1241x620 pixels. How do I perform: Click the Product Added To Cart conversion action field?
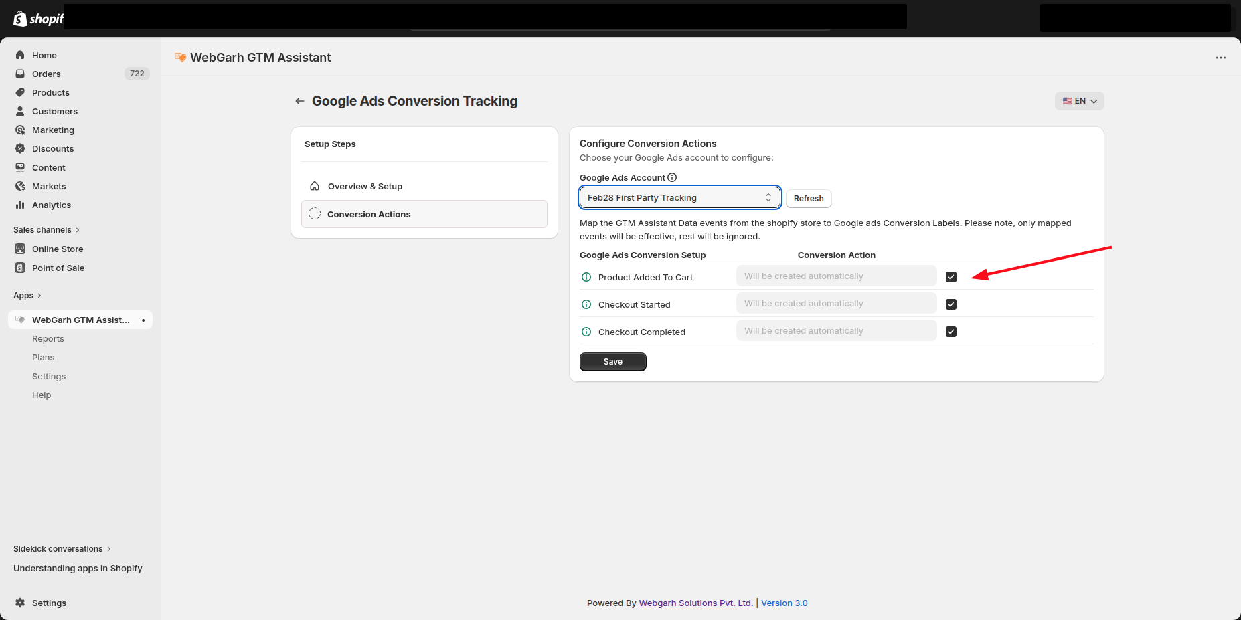coord(837,276)
